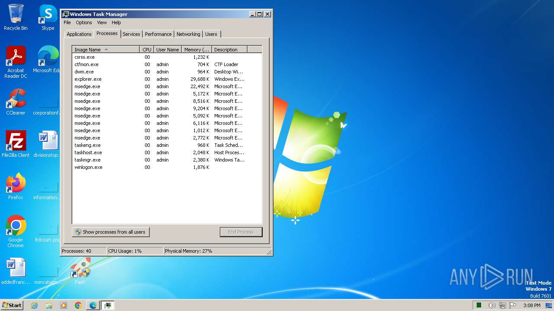Open the Google Chrome desktop shortcut

[16, 232]
